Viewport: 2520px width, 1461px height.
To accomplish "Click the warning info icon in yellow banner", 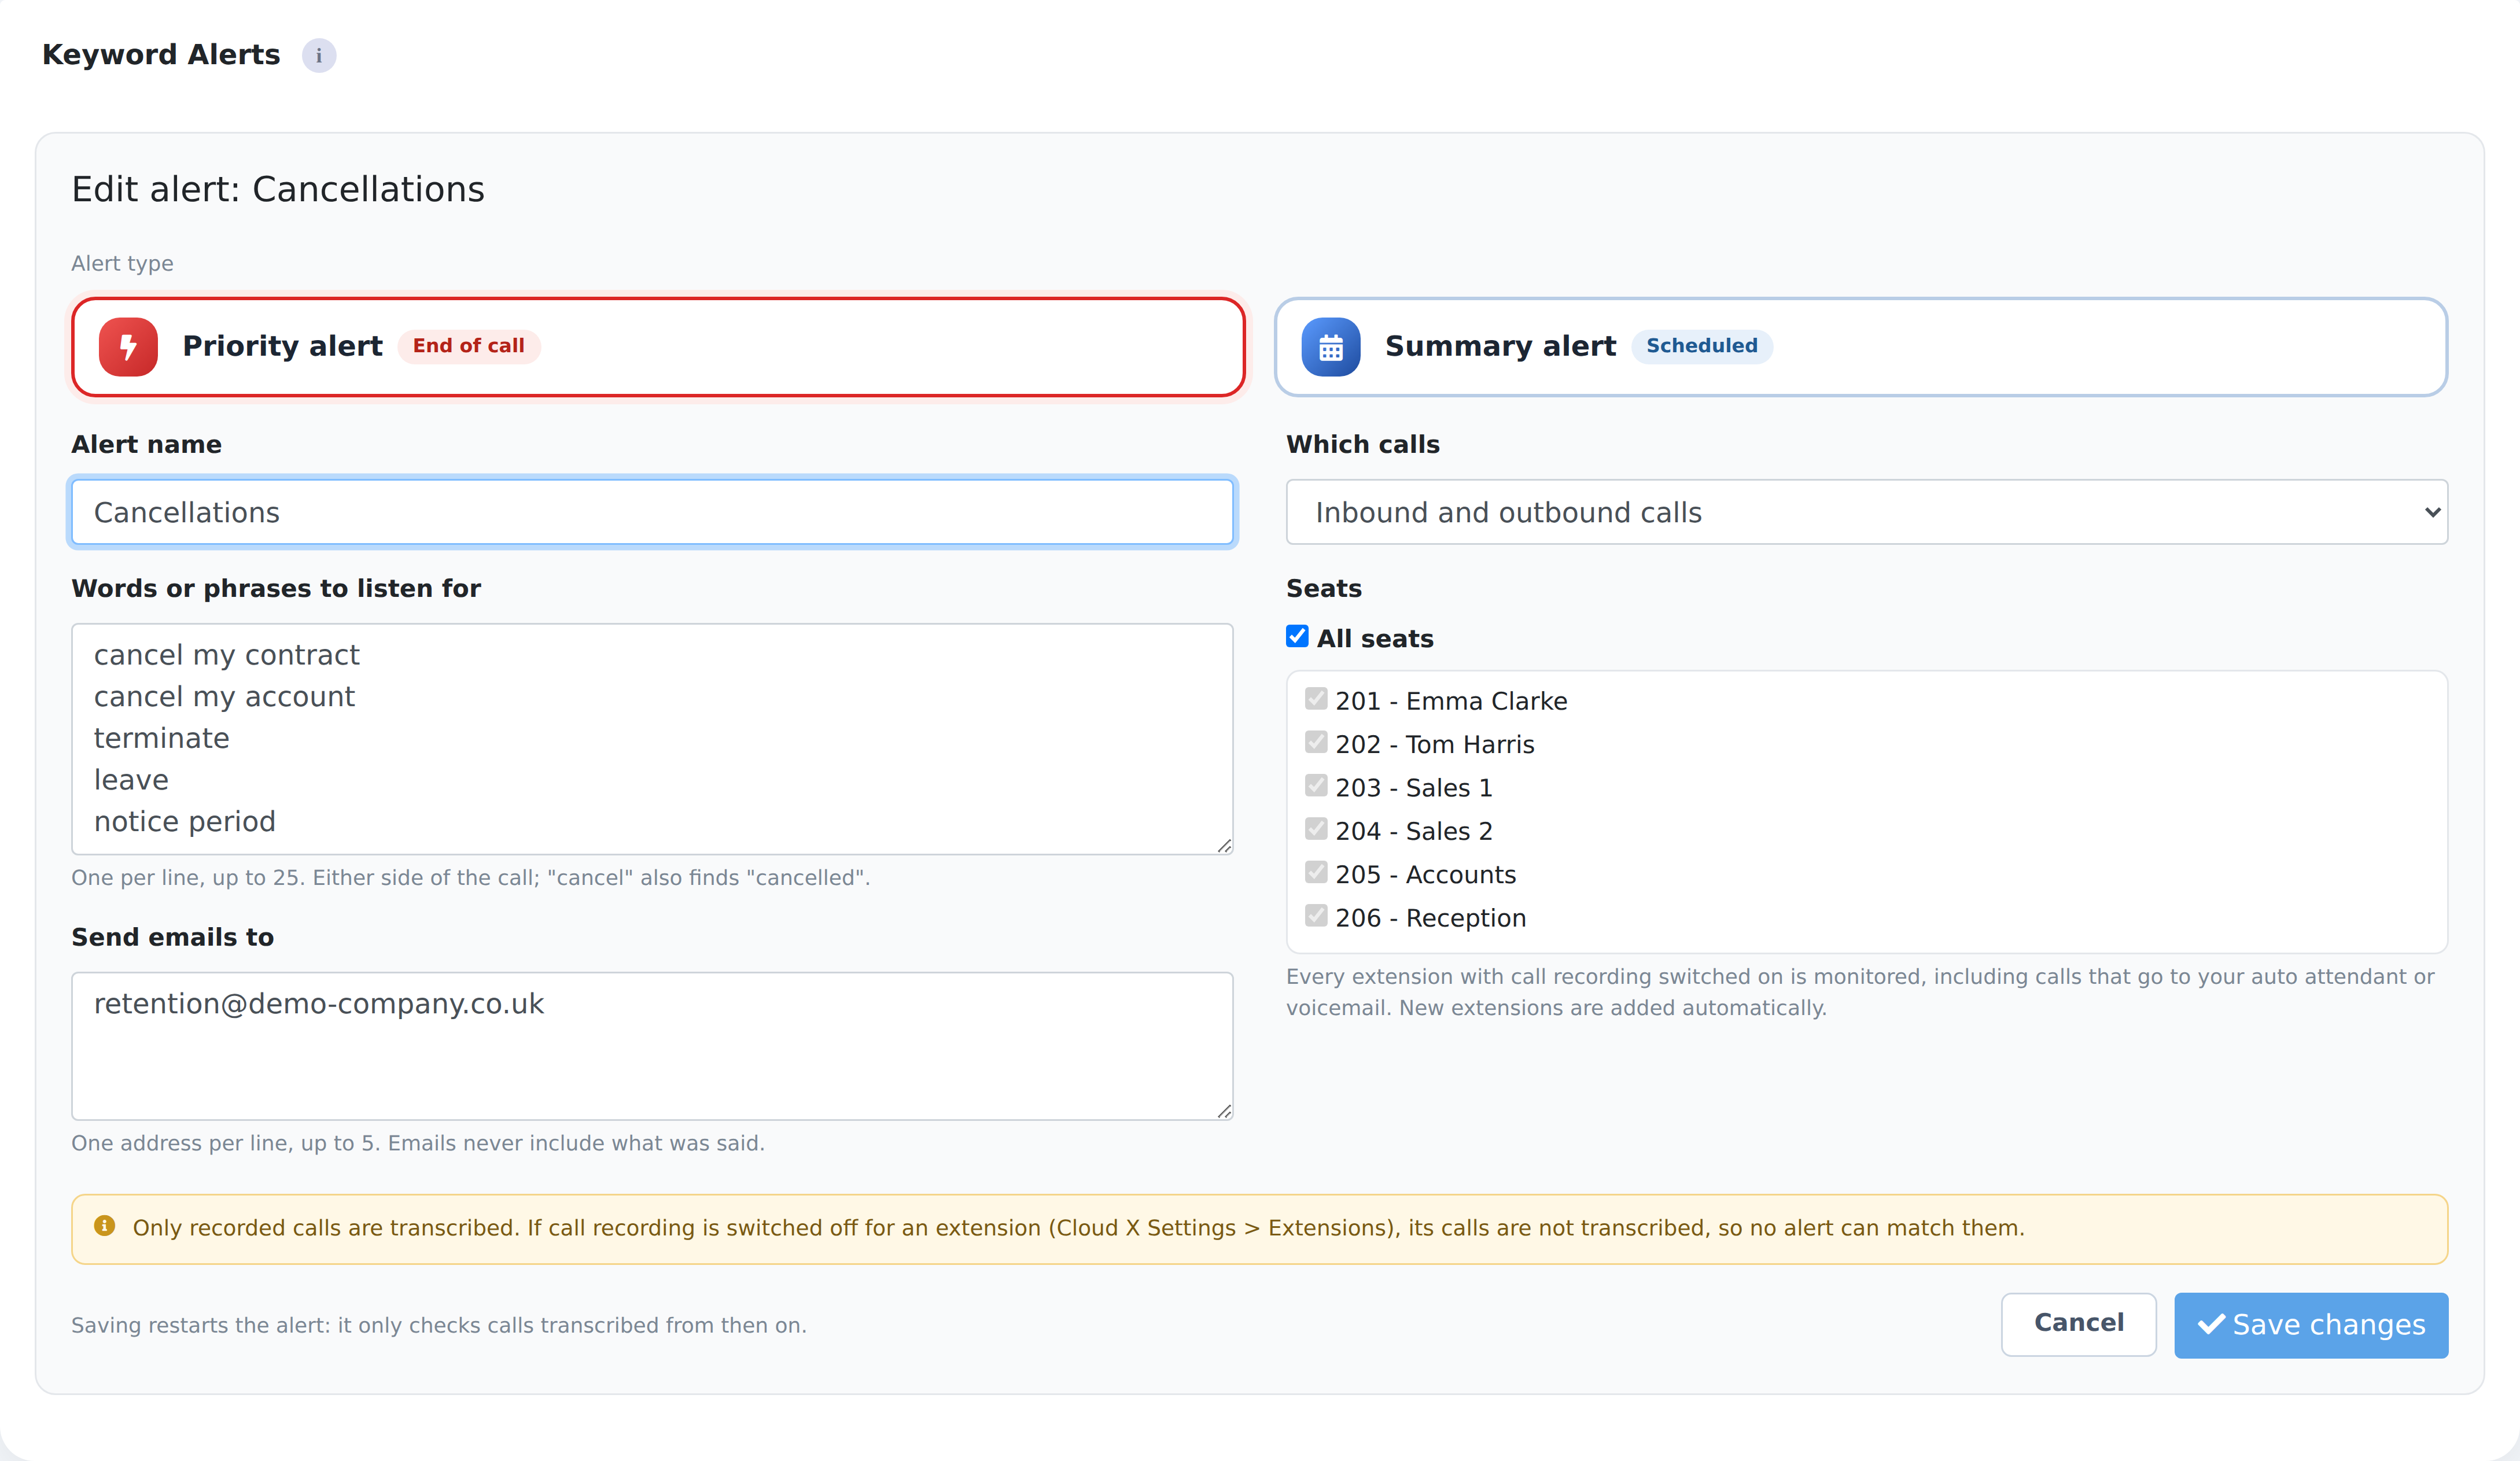I will (x=105, y=1226).
